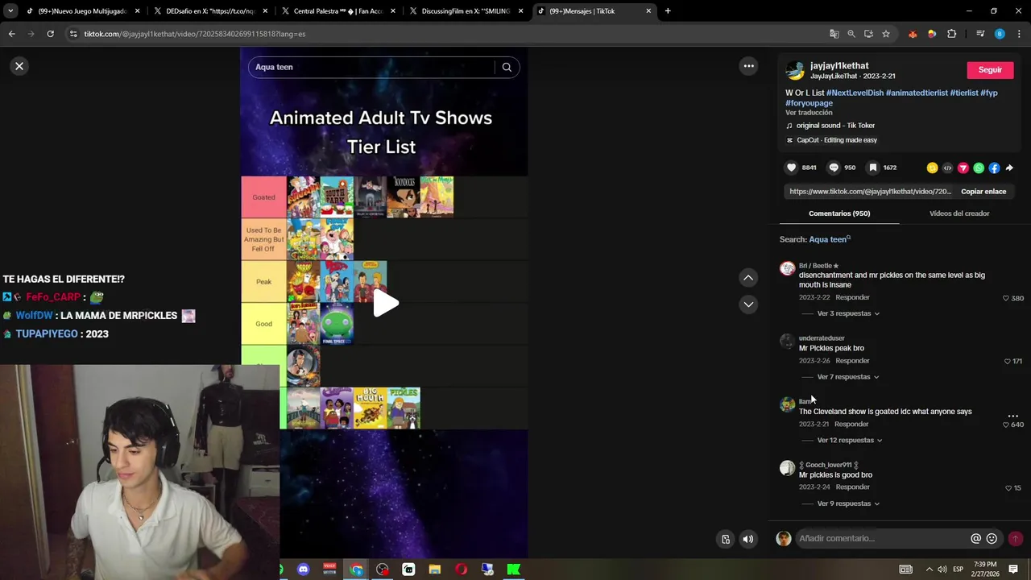This screenshot has width=1031, height=580.
Task: Reload the page in Chrome
Action: pos(50,34)
